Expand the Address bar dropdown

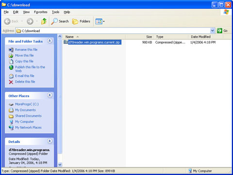pos(213,31)
